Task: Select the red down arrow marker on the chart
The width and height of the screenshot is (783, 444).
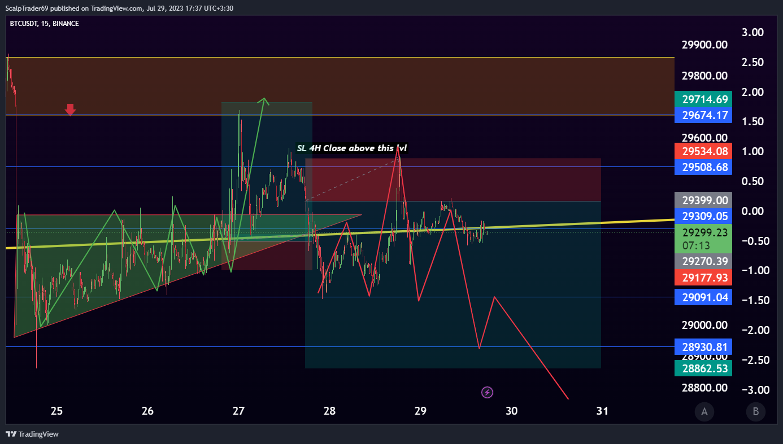Action: pos(70,109)
